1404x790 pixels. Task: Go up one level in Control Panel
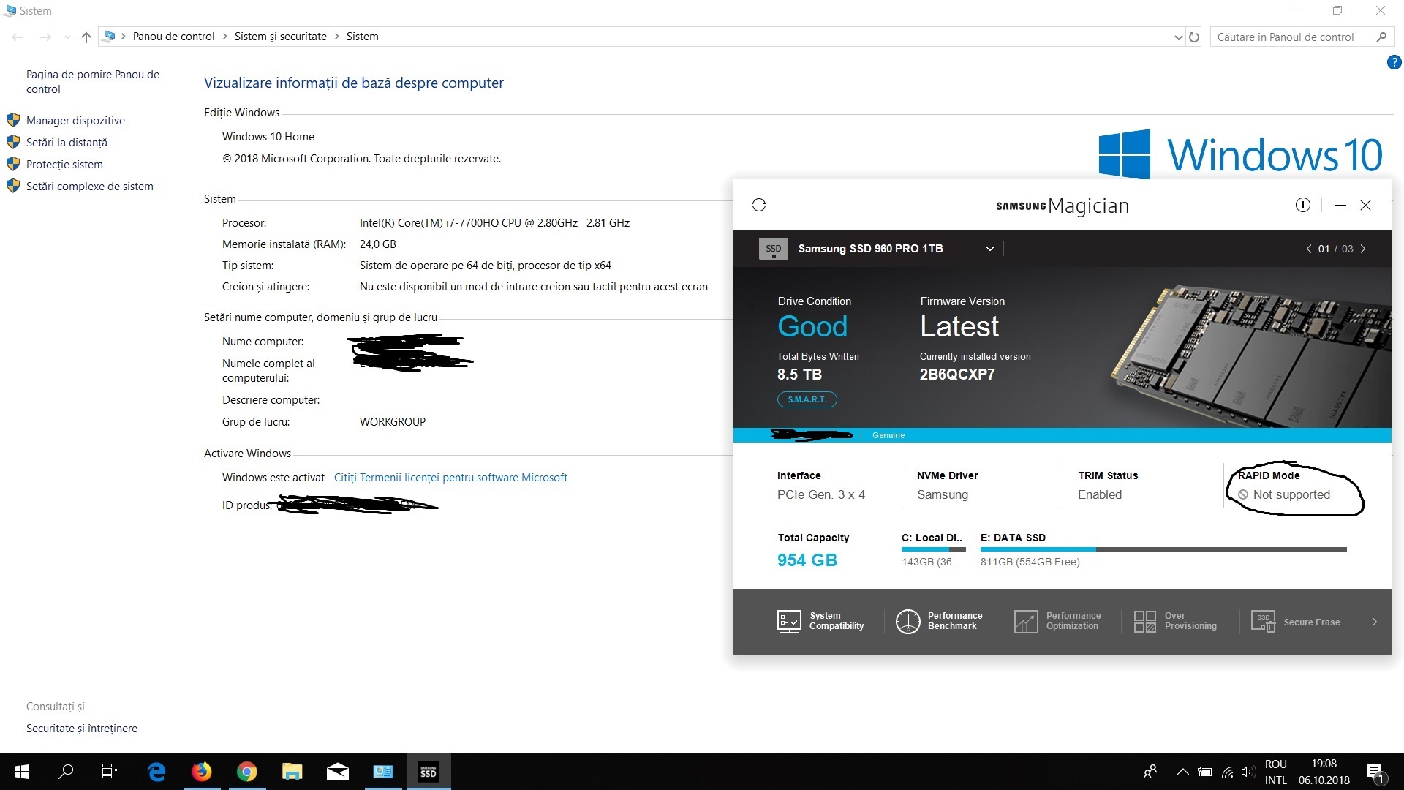point(86,37)
